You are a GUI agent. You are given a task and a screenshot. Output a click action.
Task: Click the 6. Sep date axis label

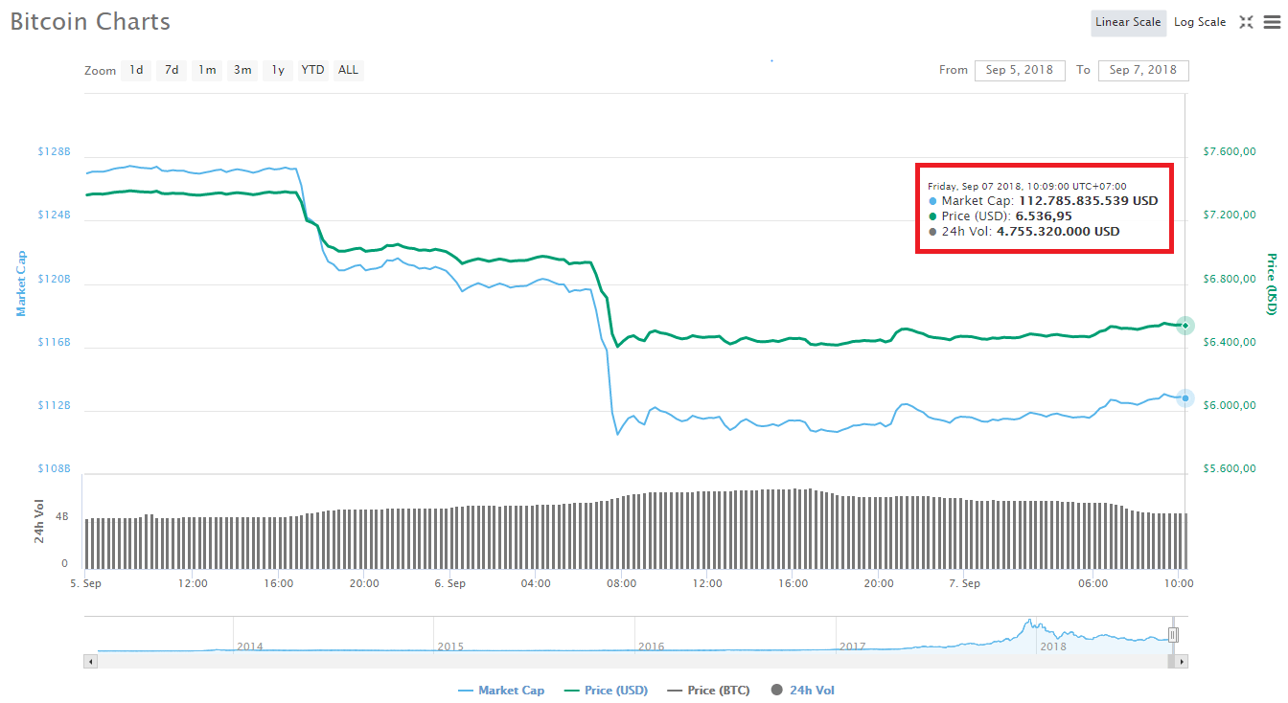[449, 583]
